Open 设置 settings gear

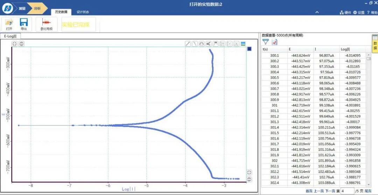pyautogui.click(x=359, y=13)
